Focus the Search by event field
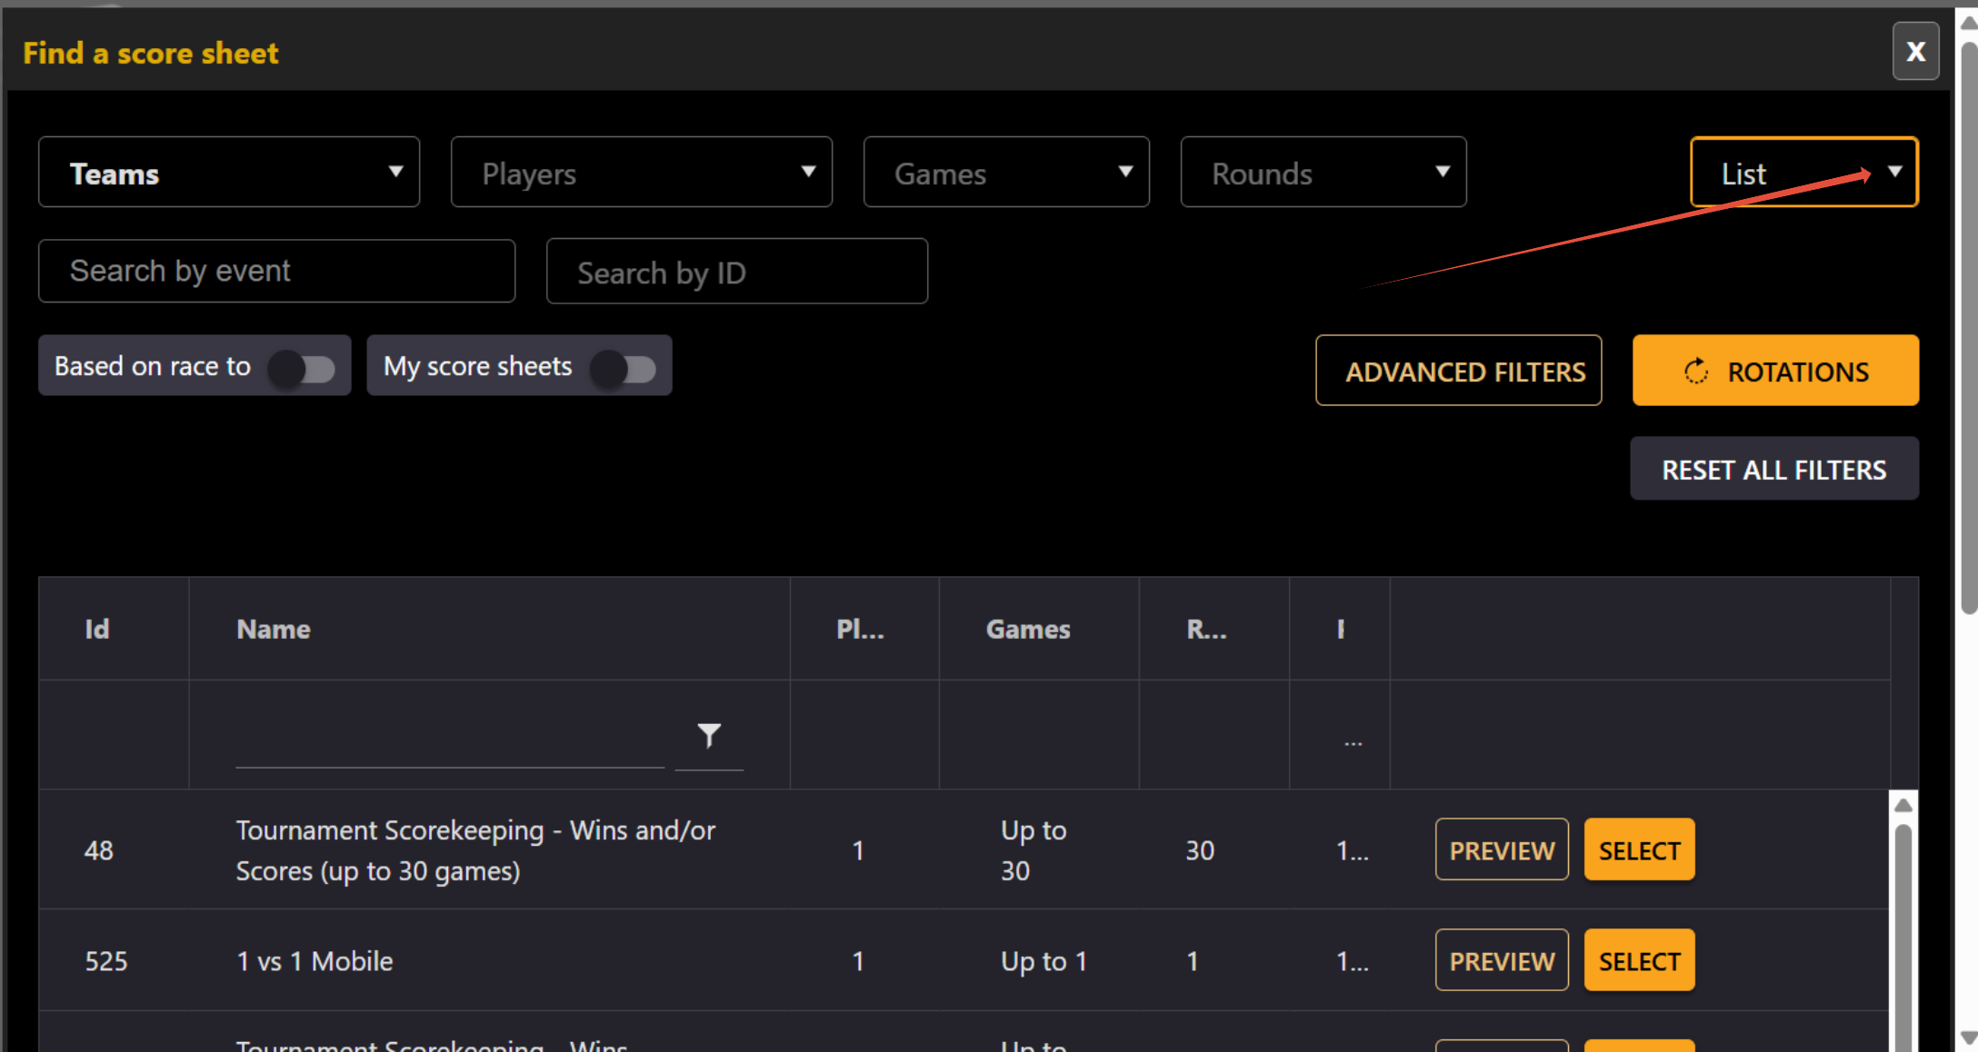Viewport: 1978px width, 1052px height. (276, 271)
